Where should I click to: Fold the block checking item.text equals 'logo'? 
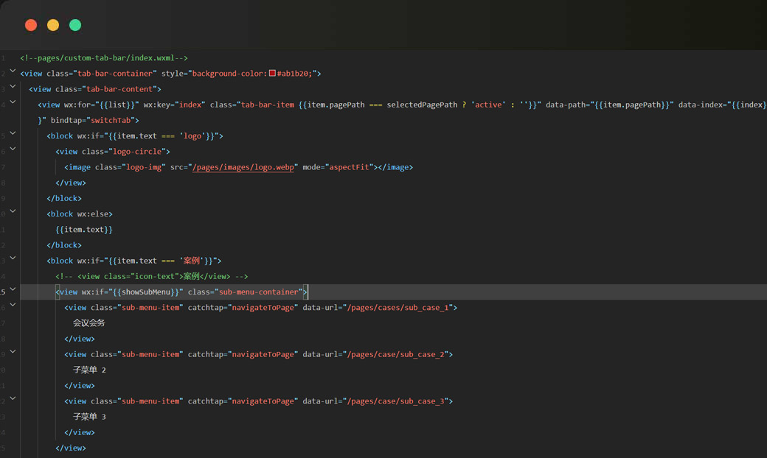coord(13,133)
